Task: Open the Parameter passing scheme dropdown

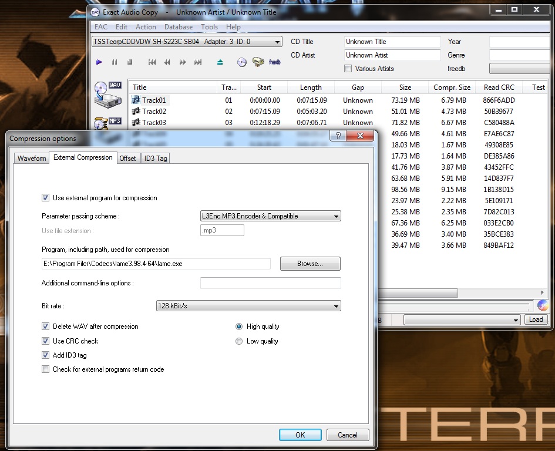Action: pos(270,216)
